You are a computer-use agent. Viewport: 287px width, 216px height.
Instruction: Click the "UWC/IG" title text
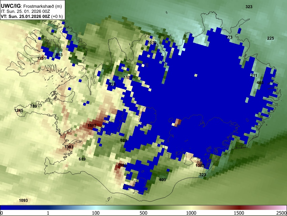[10, 6]
